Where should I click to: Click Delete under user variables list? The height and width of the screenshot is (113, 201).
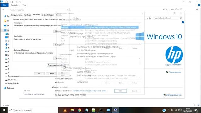coord(135,48)
